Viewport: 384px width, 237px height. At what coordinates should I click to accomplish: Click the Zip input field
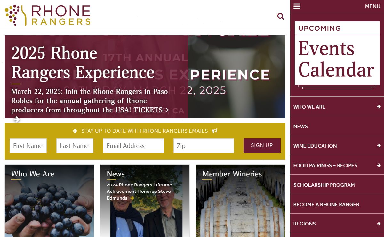204,146
